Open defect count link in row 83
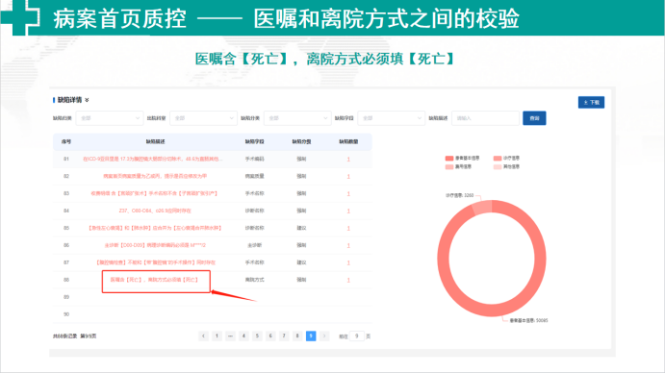The width and height of the screenshot is (665, 373). (x=348, y=193)
